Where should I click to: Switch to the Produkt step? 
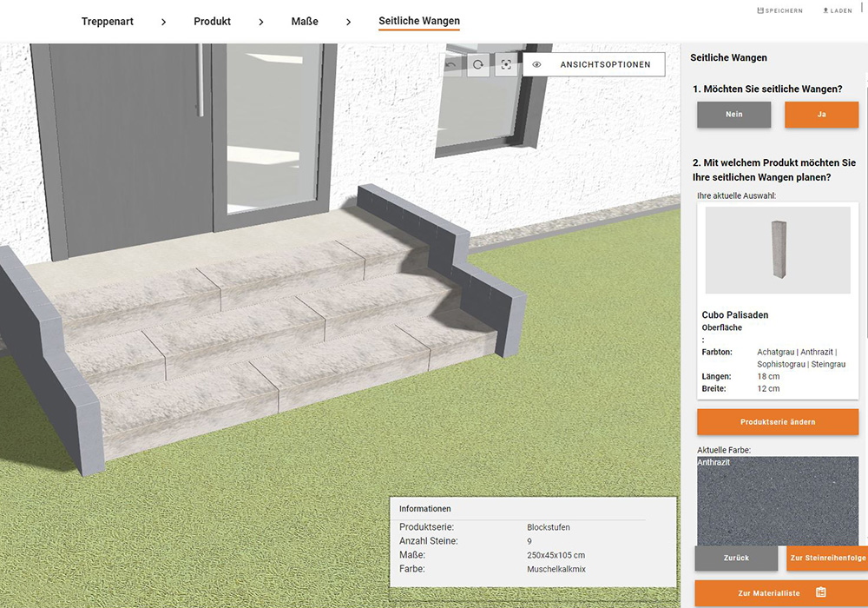point(212,21)
